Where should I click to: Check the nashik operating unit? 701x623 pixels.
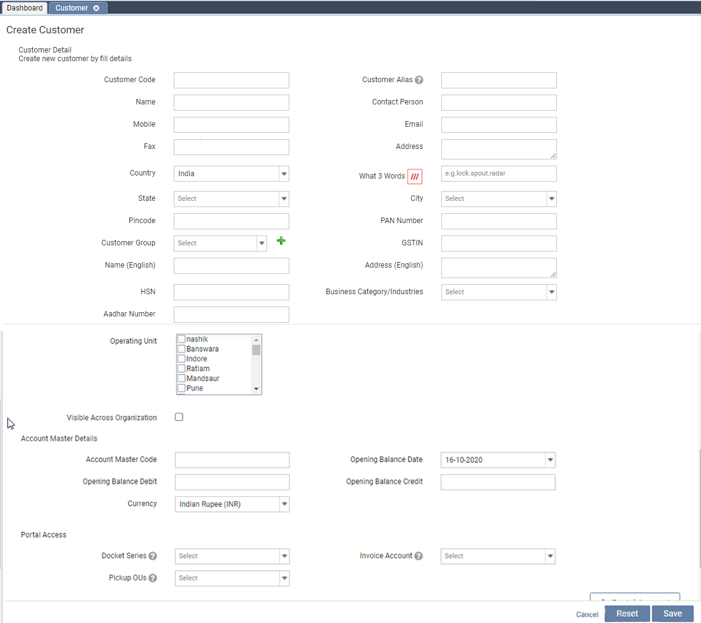[182, 339]
